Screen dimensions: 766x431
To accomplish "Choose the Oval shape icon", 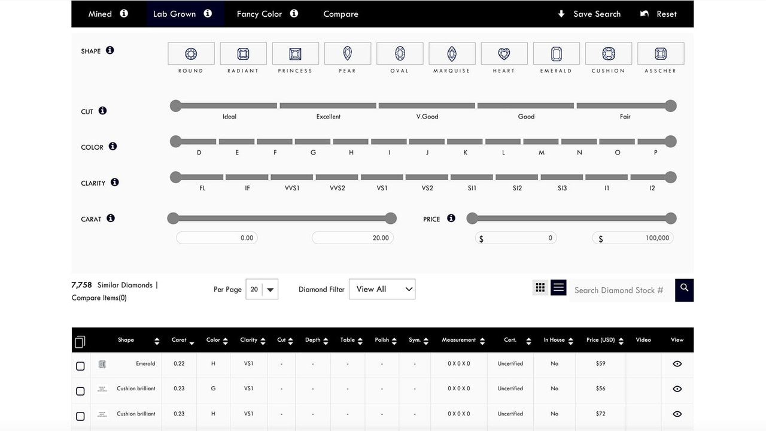I will click(x=400, y=54).
